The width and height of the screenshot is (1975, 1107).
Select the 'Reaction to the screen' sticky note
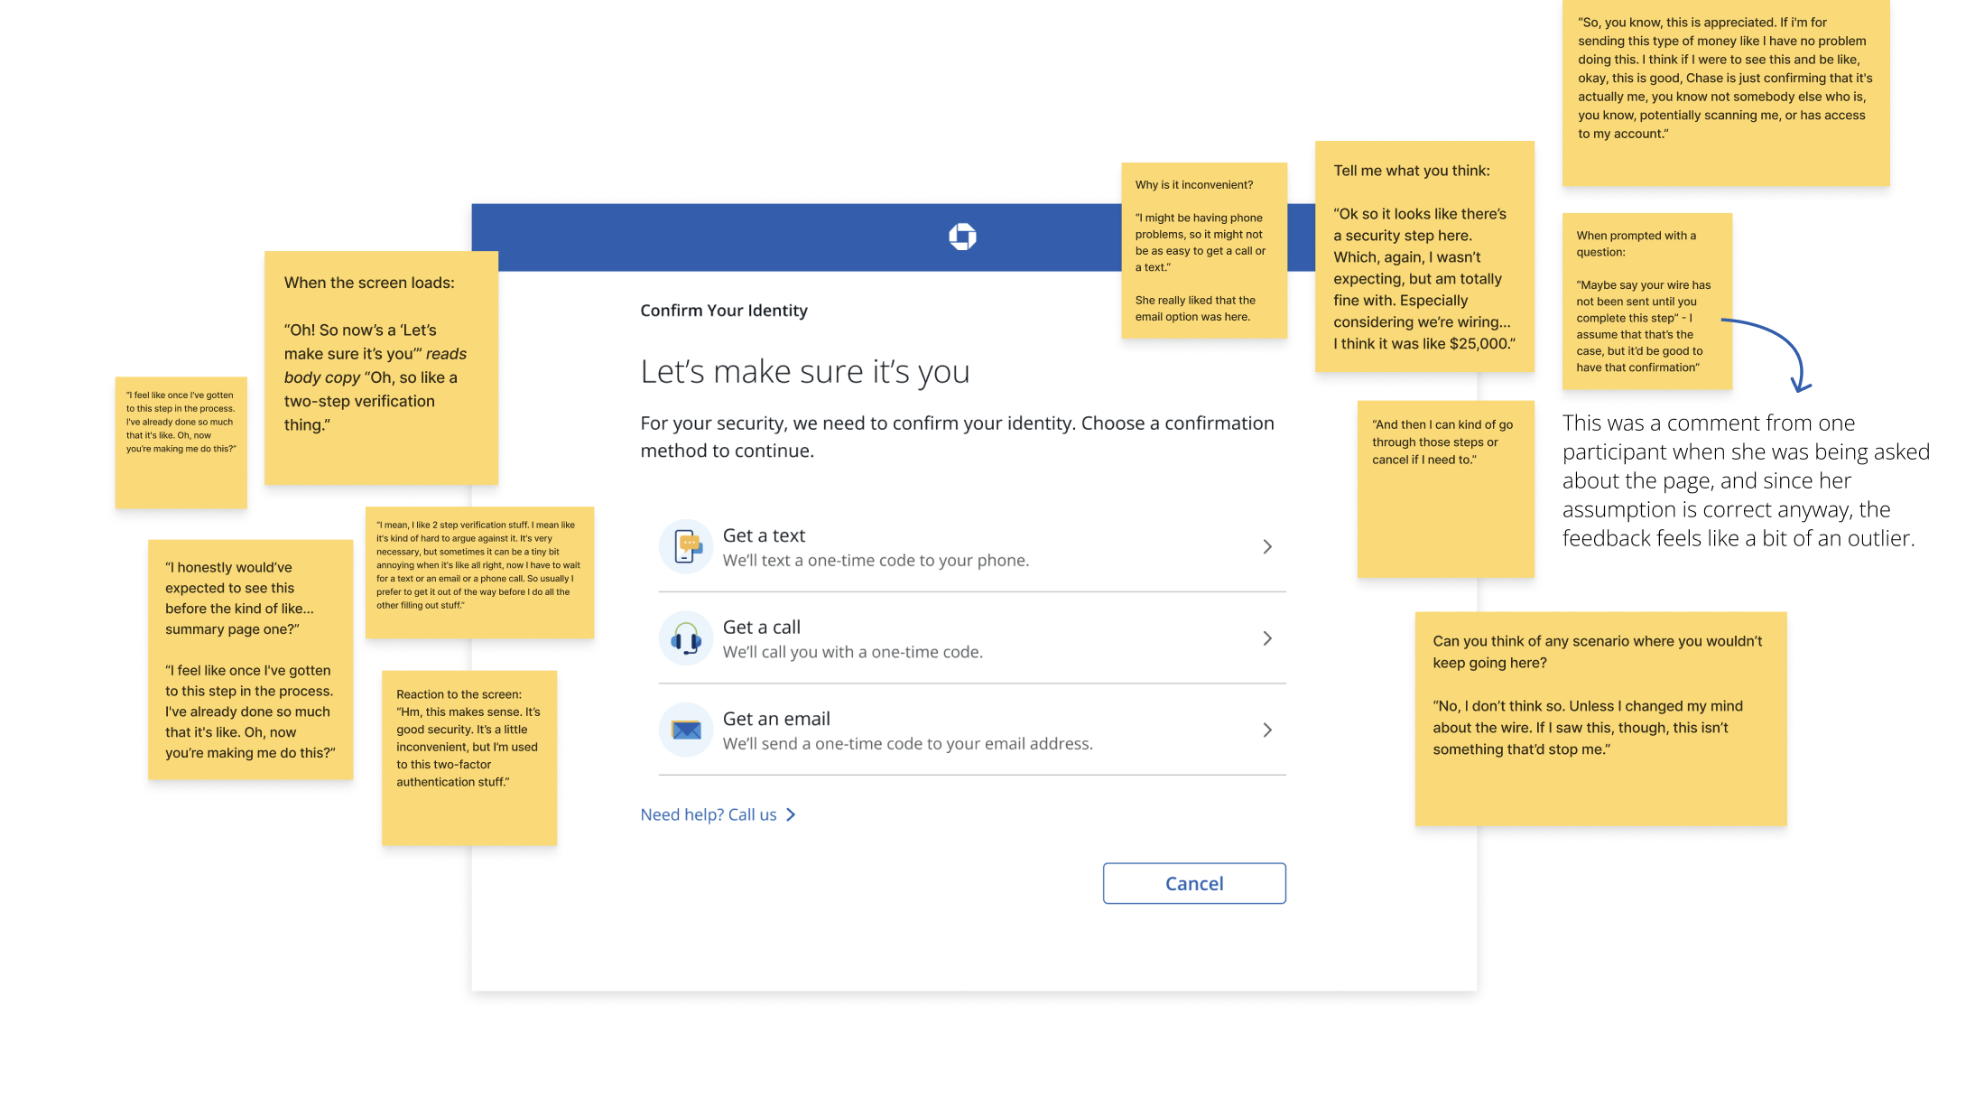tap(468, 757)
